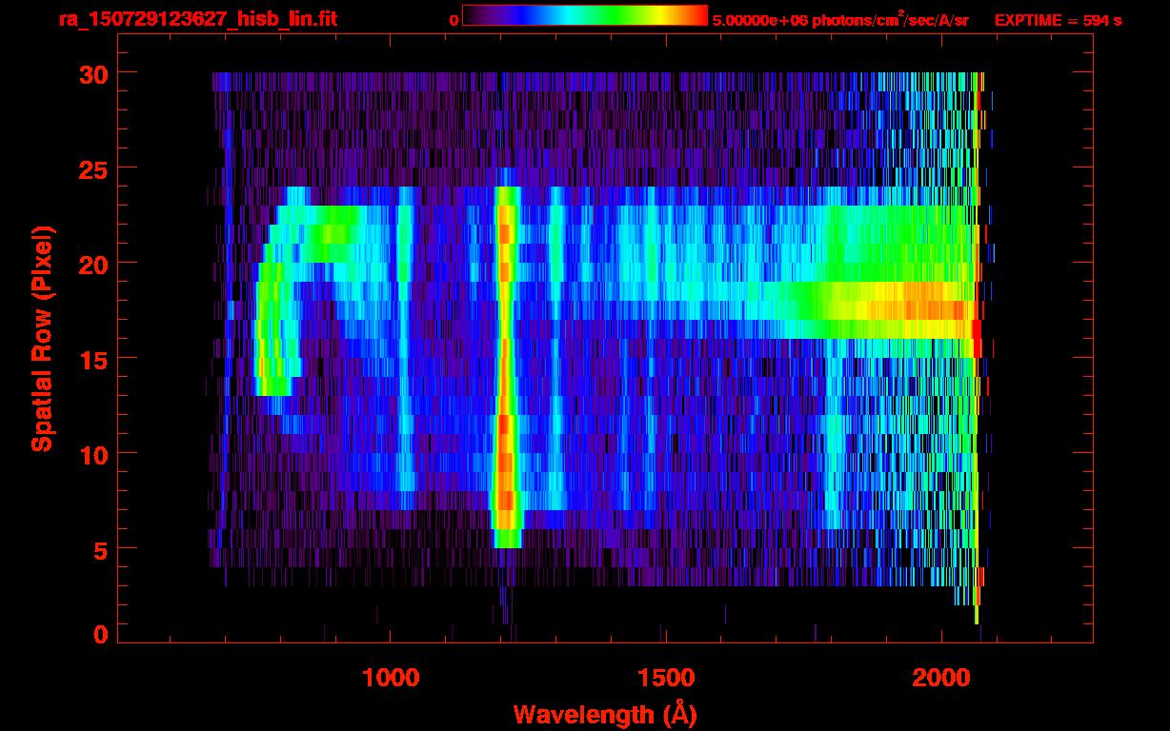Click the EXPTIME = 594 s text
The width and height of the screenshot is (1170, 731).
(1058, 20)
